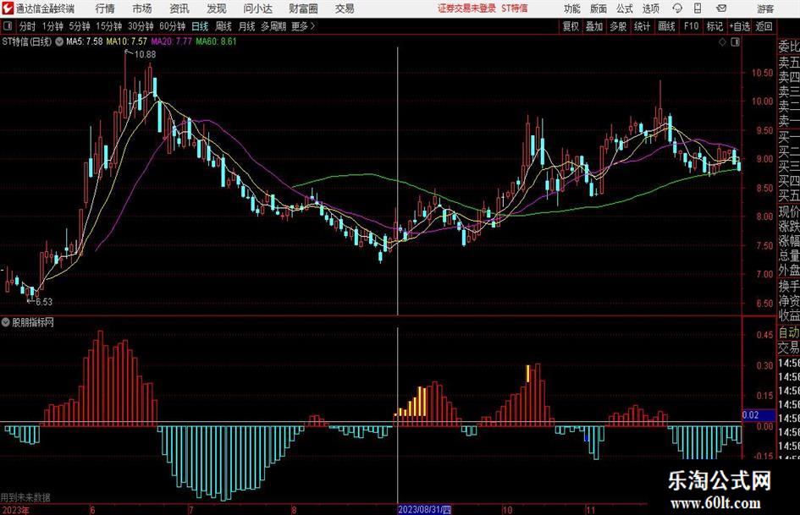The image size is (800, 515).
Task: Open the 版面 menu
Action: (x=599, y=8)
